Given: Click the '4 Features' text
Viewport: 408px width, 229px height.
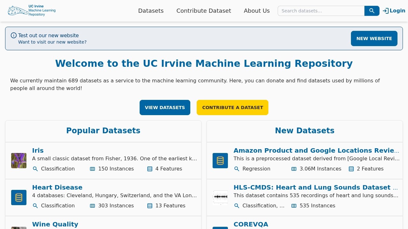Looking at the screenshot, I should point(169,169).
